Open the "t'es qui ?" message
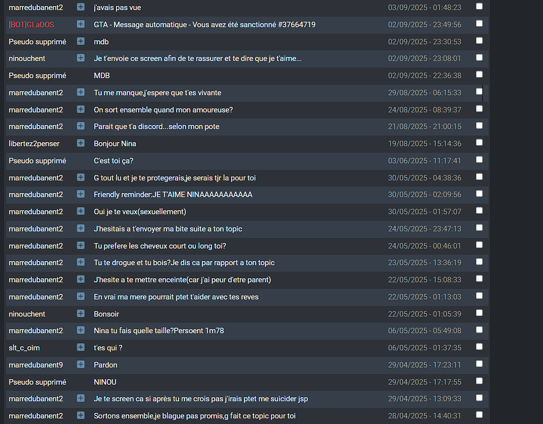Screen dimensions: 543x424 tap(108, 348)
